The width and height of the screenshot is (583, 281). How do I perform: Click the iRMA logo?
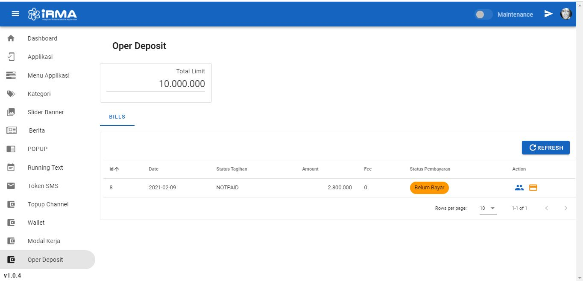(53, 14)
